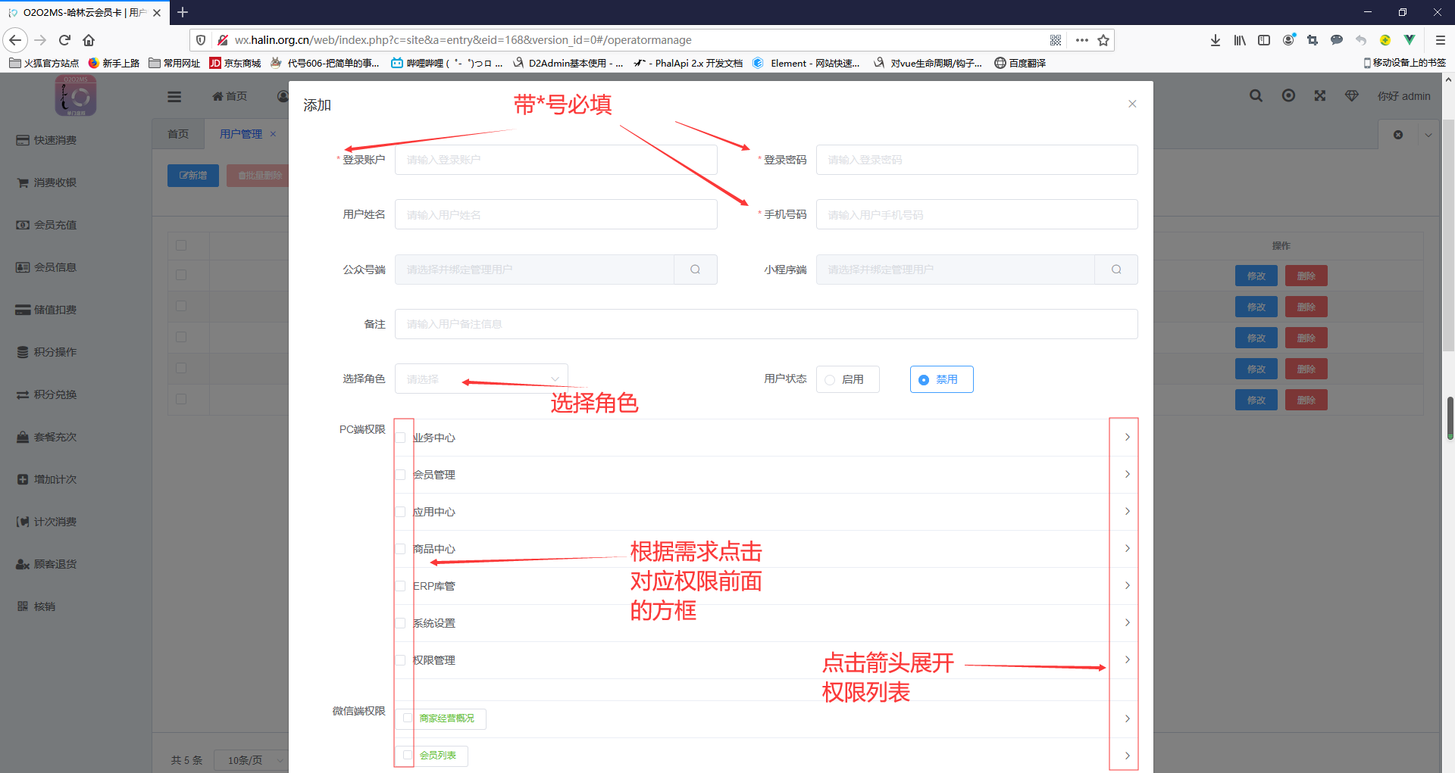Image resolution: width=1455 pixels, height=773 pixels.
Task: Check the ERP库管 permission box
Action: pyautogui.click(x=401, y=586)
